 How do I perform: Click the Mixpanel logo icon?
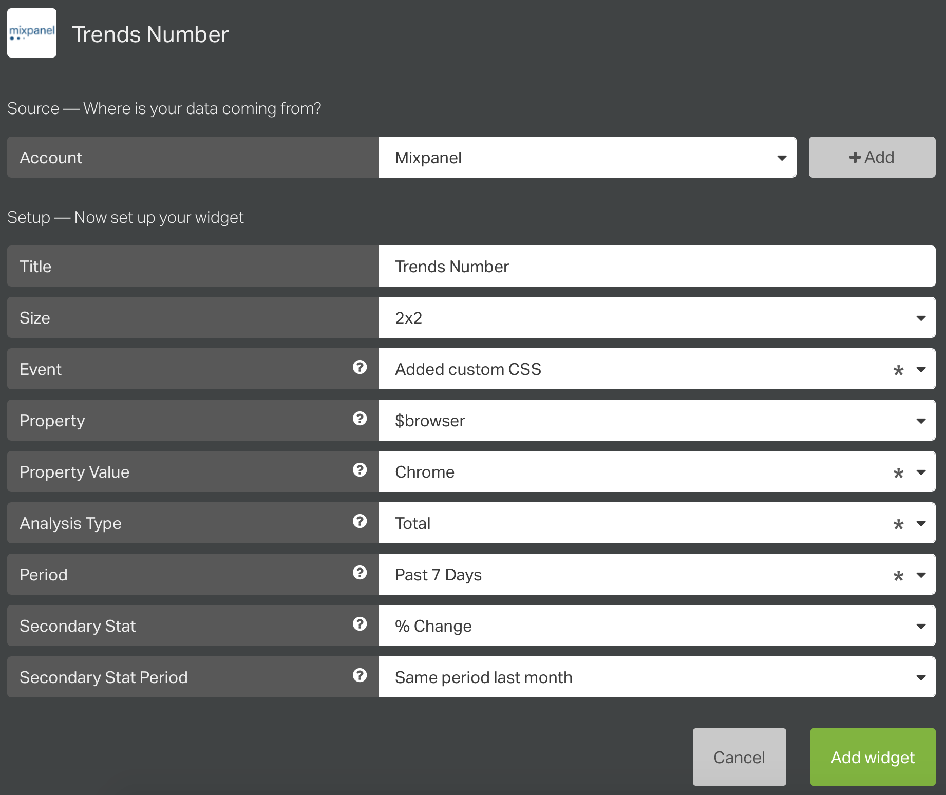point(32,33)
